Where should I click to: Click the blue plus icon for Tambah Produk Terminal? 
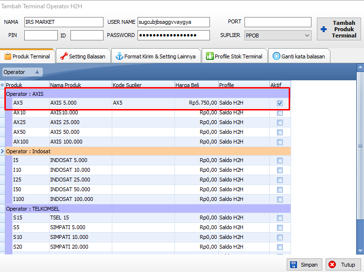(324, 29)
